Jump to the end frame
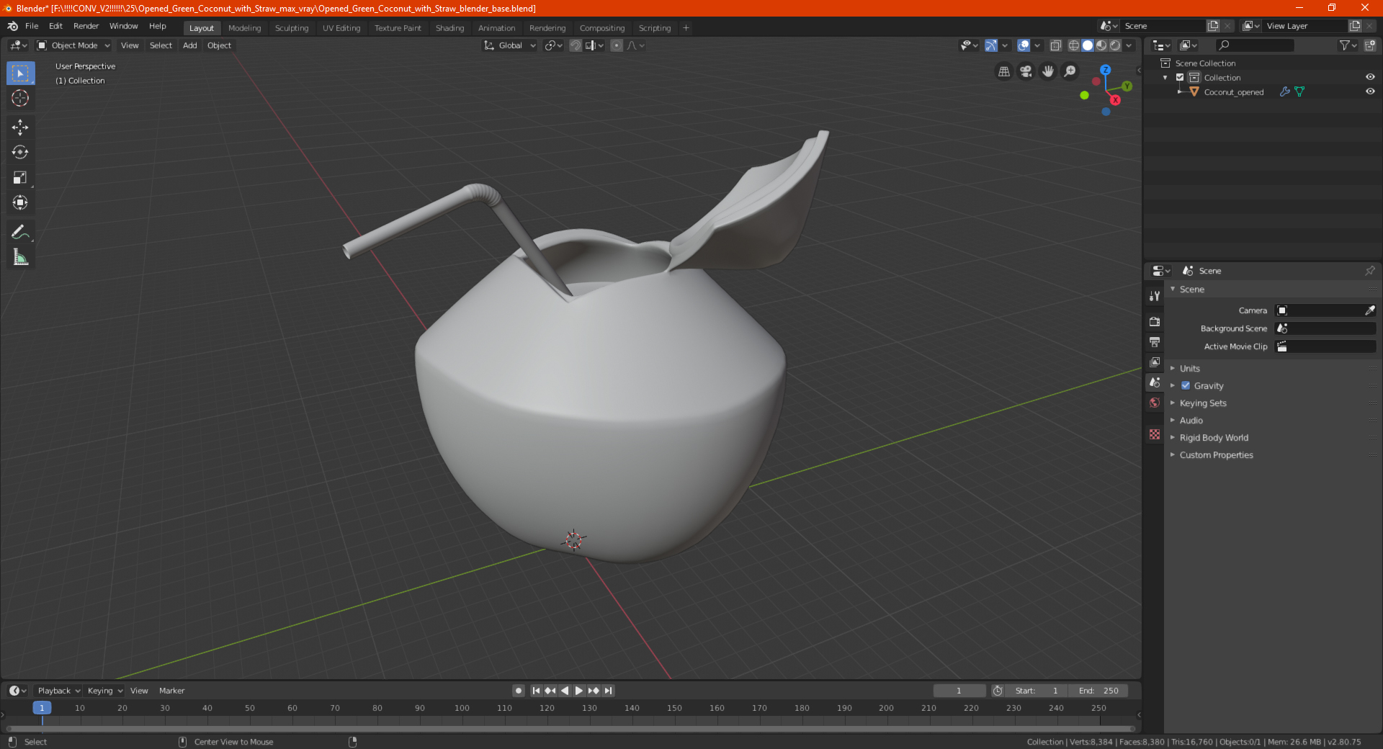1383x749 pixels. point(609,691)
